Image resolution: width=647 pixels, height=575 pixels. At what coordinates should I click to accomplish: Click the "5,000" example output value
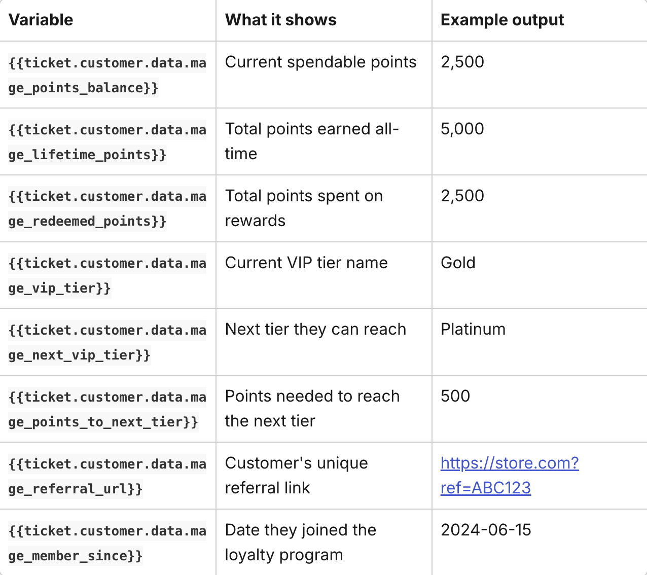click(462, 129)
